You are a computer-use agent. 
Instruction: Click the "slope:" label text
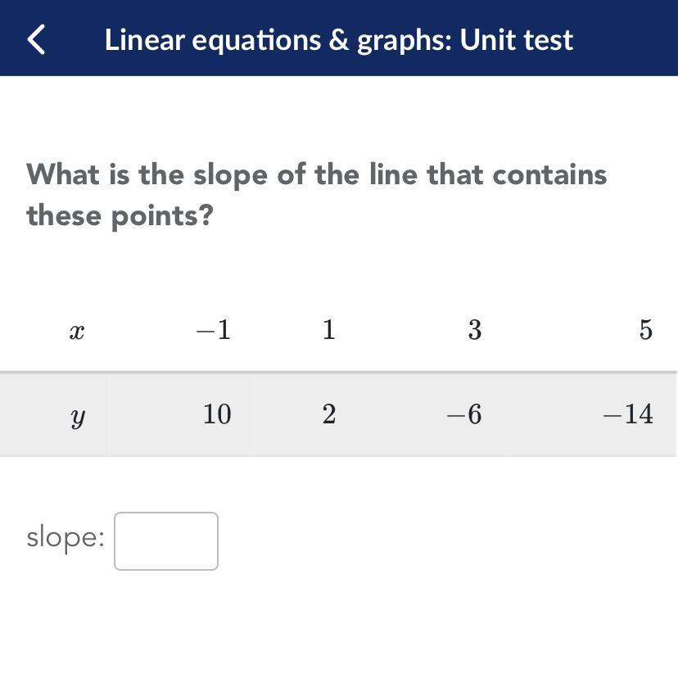click(66, 538)
